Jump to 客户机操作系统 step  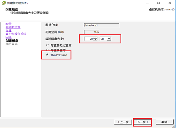pyautogui.click(x=16, y=34)
